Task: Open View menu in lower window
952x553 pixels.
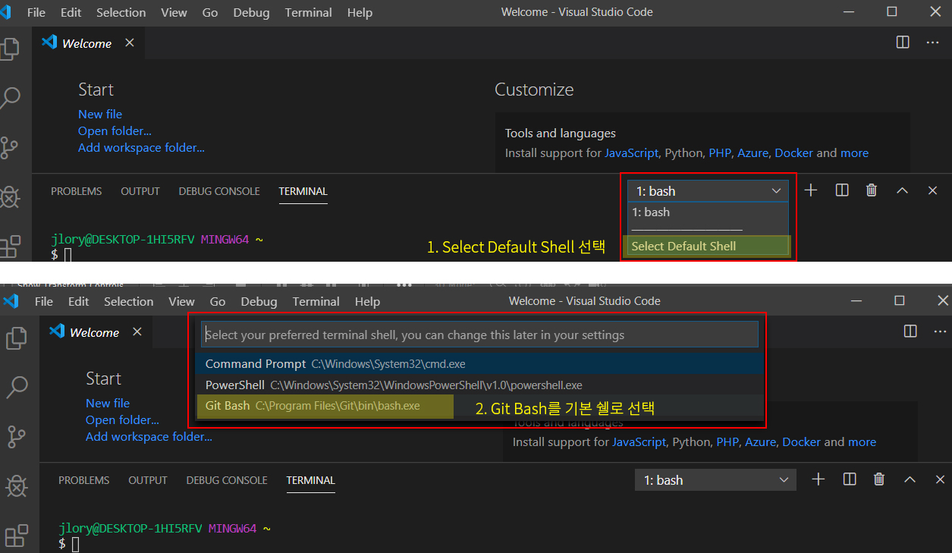Action: 181,301
